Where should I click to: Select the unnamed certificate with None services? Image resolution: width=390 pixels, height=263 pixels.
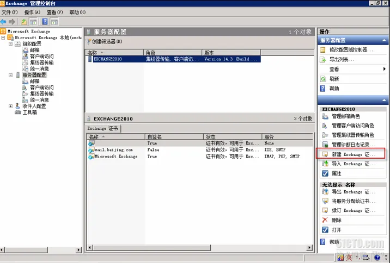pyautogui.click(x=200, y=143)
